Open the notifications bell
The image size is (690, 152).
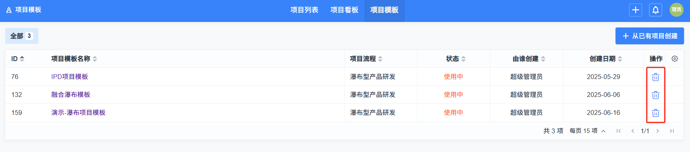655,10
